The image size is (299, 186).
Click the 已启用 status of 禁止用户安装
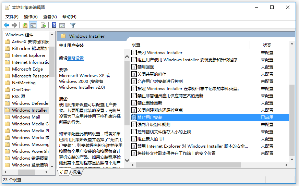267,117
